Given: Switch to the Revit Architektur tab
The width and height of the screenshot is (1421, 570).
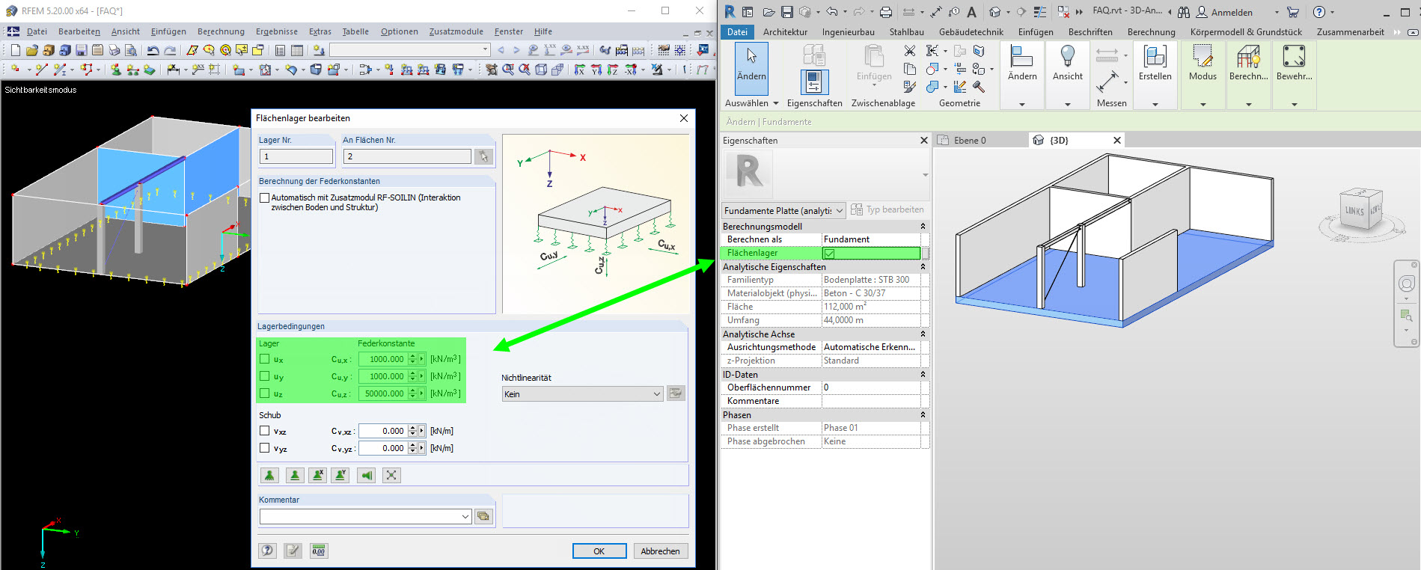Looking at the screenshot, I should point(785,32).
